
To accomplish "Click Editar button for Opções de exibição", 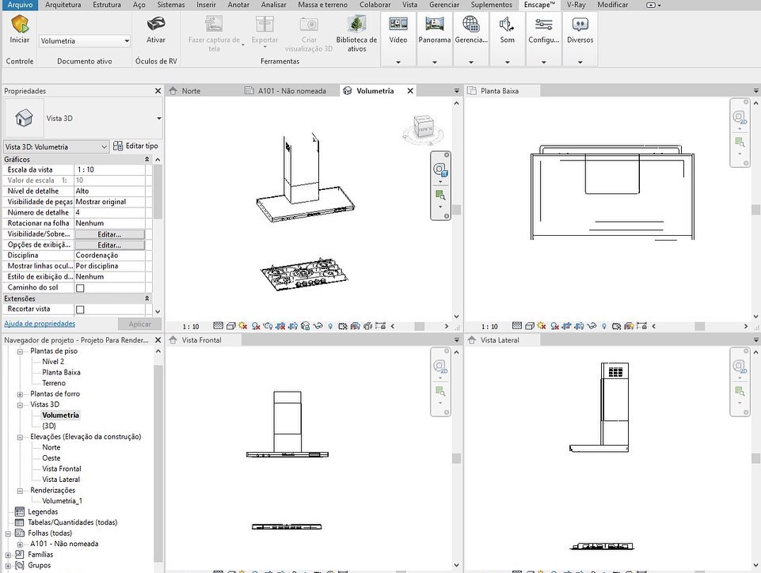I will tap(109, 245).
